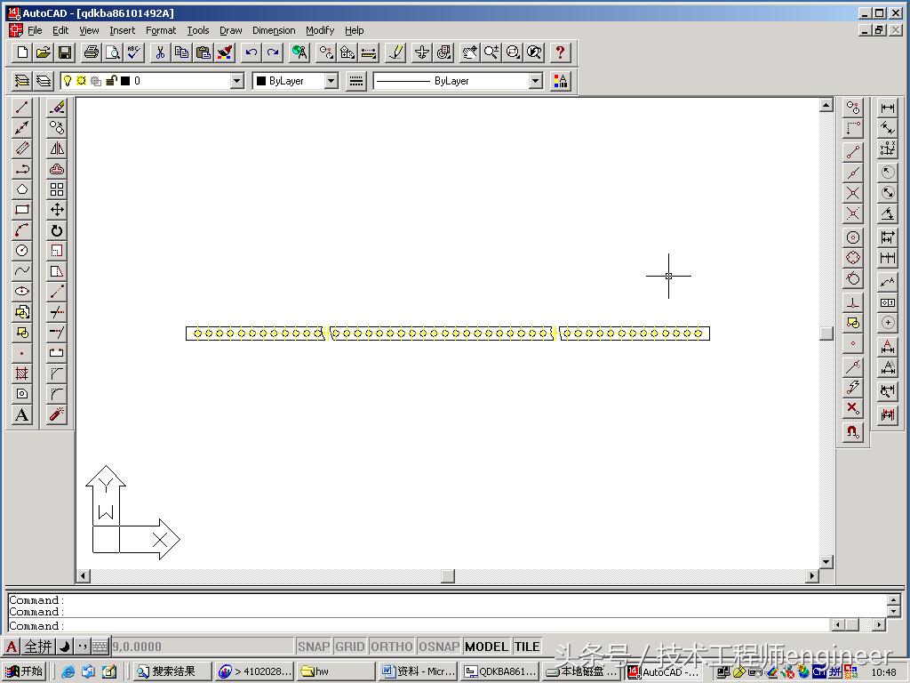Viewport: 910px width, 683px height.
Task: Toggle layer 0 lock padlock icon
Action: pyautogui.click(x=111, y=81)
